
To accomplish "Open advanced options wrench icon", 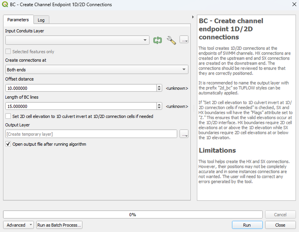I will [171, 40].
